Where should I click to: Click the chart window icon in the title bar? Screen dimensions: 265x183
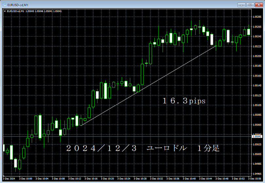click(x=4, y=5)
